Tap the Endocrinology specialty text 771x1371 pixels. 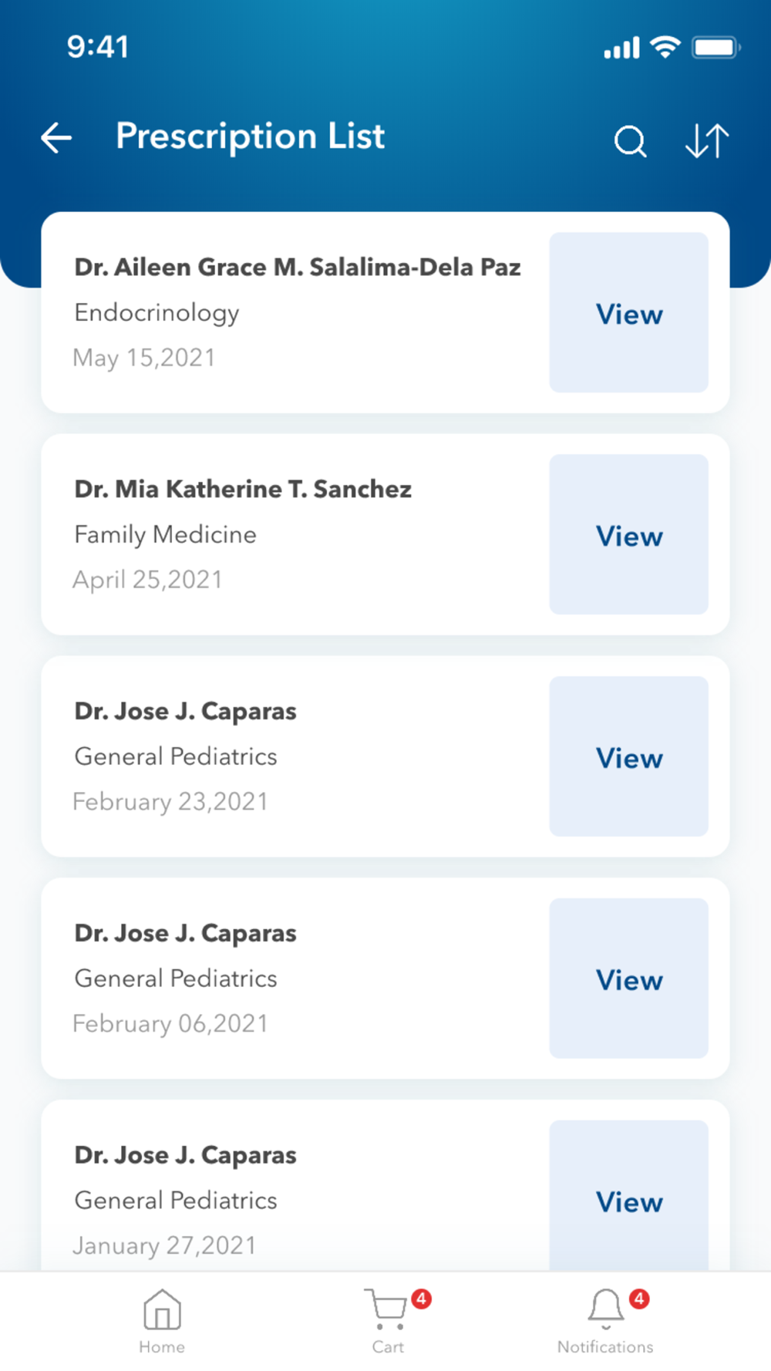[157, 313]
